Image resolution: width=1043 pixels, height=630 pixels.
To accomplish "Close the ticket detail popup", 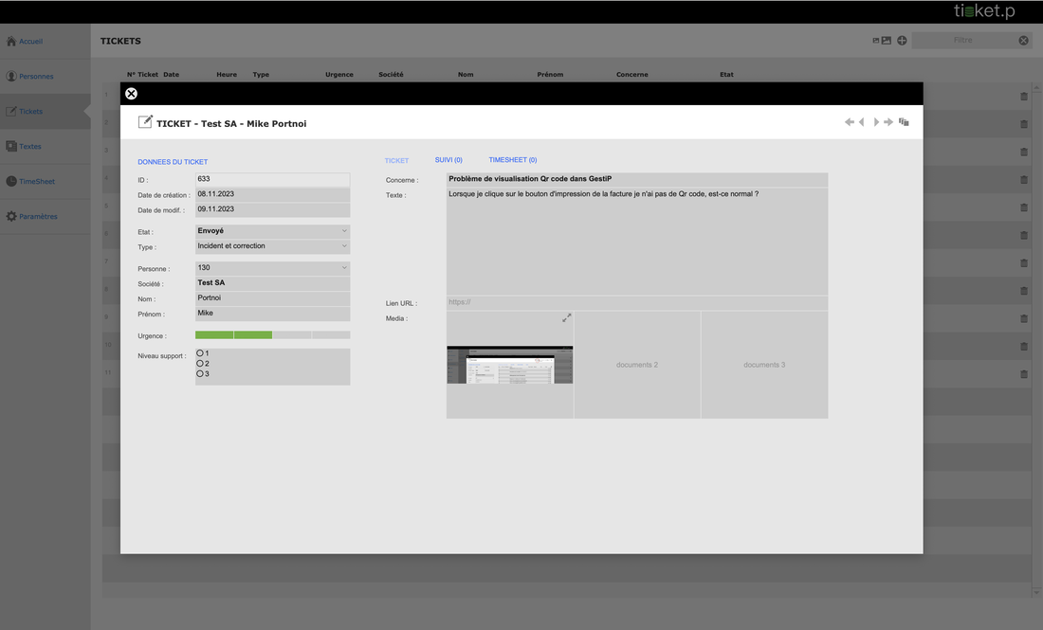I will (x=132, y=94).
